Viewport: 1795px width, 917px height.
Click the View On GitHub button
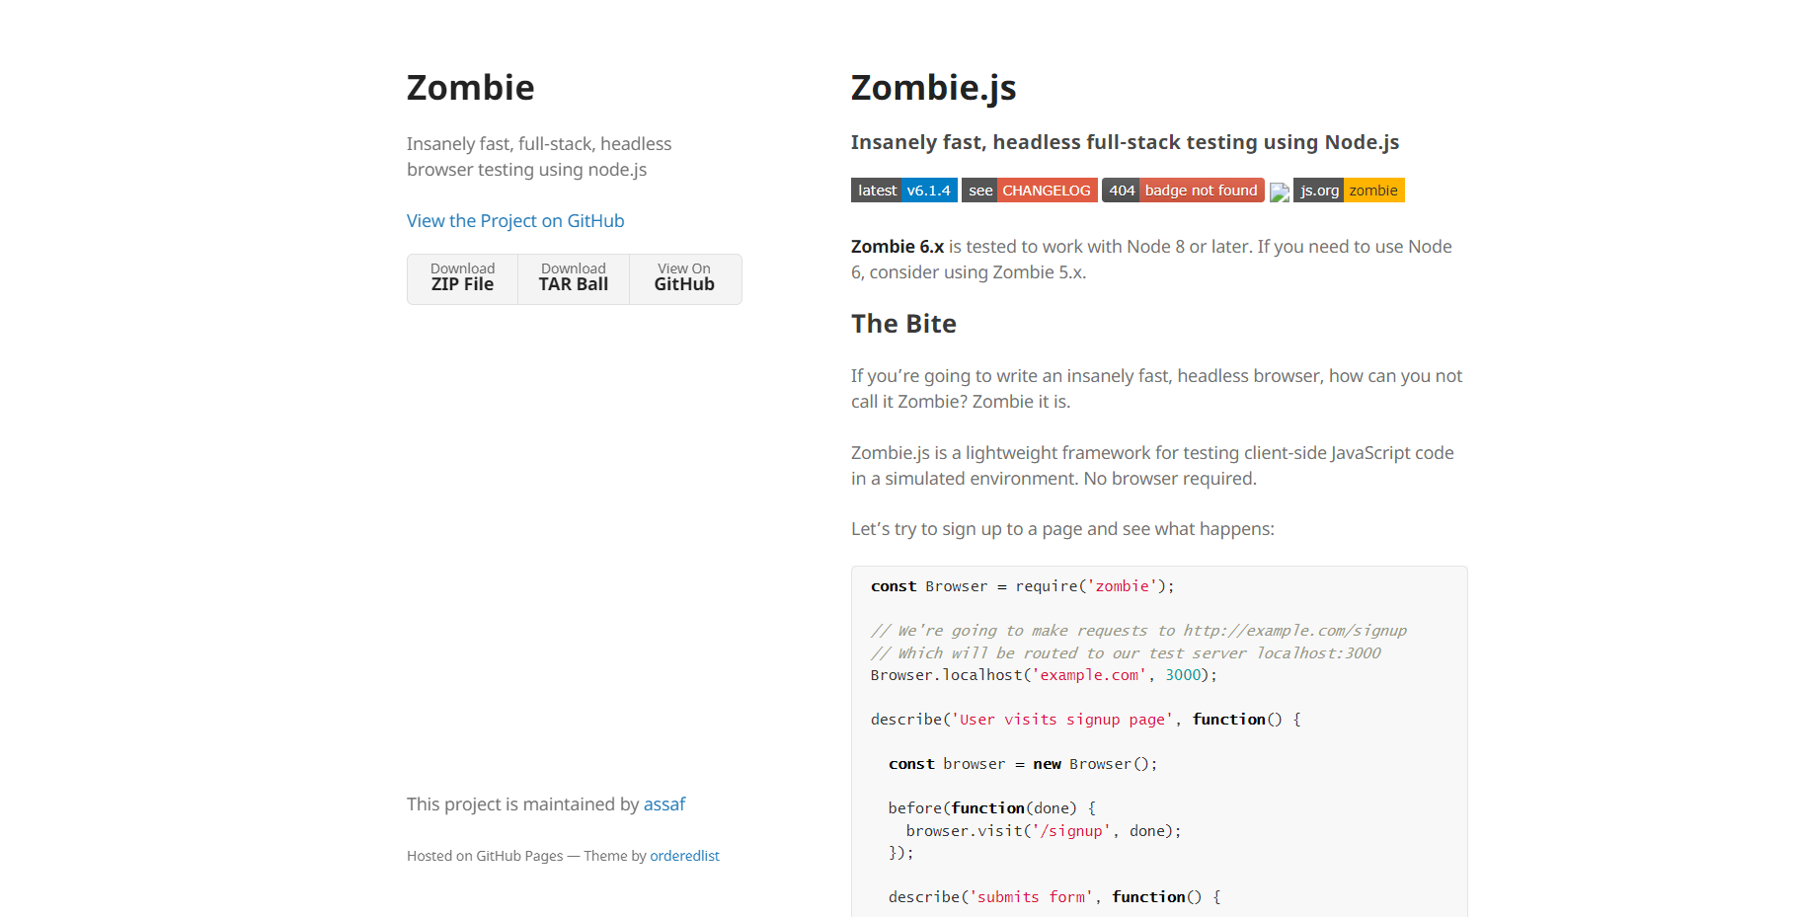[x=683, y=278]
